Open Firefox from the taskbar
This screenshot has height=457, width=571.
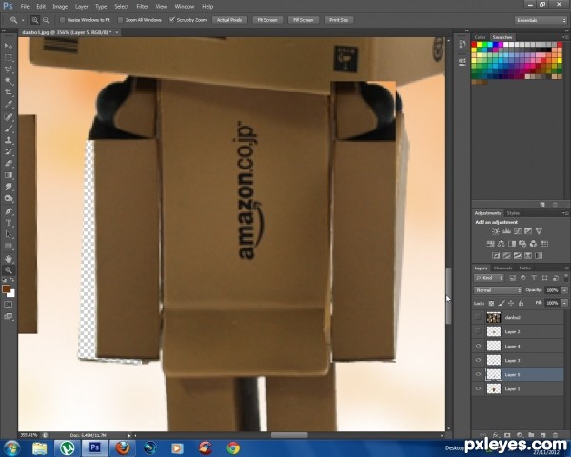[x=123, y=447]
